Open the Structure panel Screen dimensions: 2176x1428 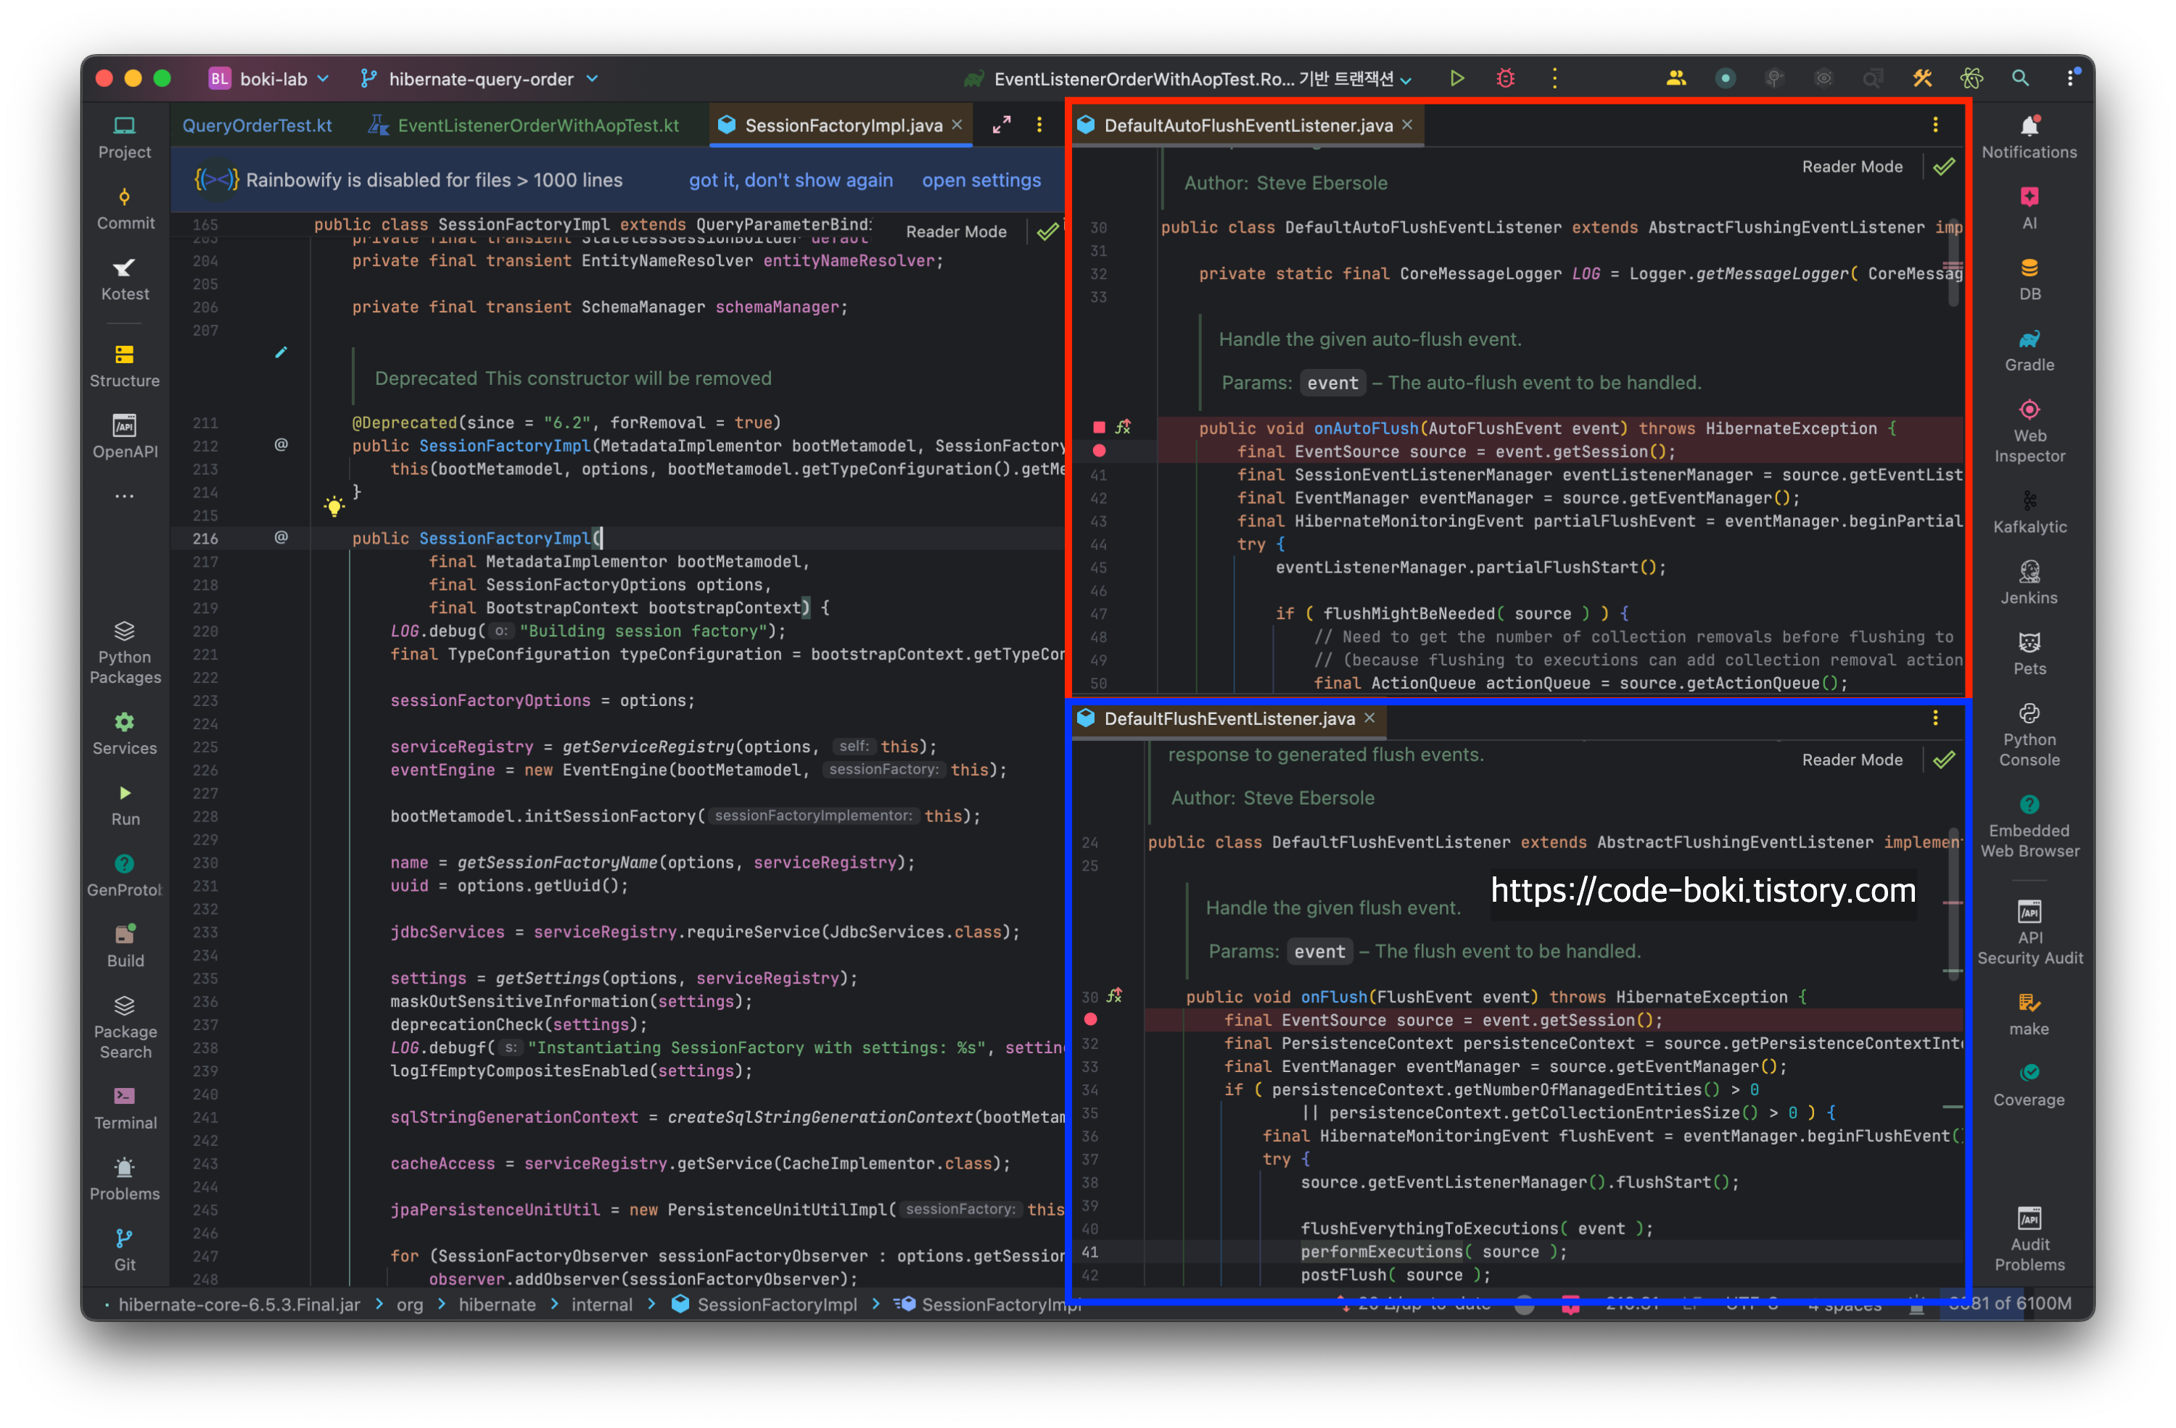(x=124, y=365)
